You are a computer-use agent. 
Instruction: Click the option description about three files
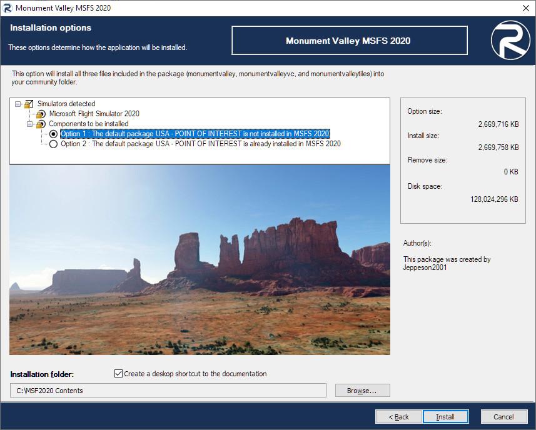pos(198,78)
